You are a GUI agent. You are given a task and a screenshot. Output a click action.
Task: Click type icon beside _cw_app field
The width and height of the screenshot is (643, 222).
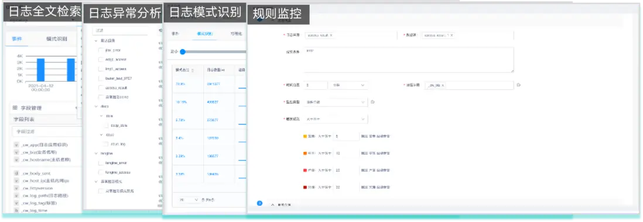(x=16, y=145)
